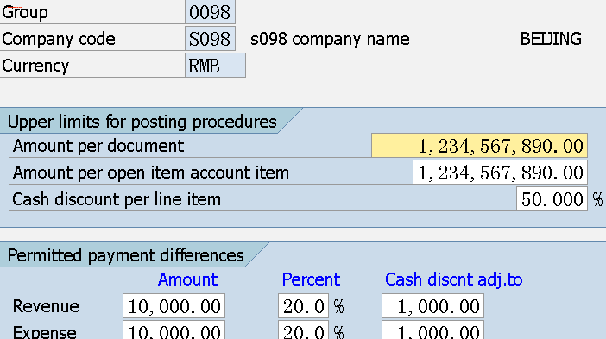
Task: Click the blue 'Percent' column heading
Action: tap(311, 279)
